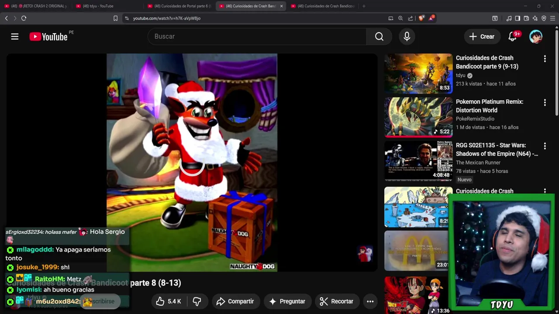This screenshot has width=559, height=314.
Task: Start voice search with the microphone
Action: 407,37
